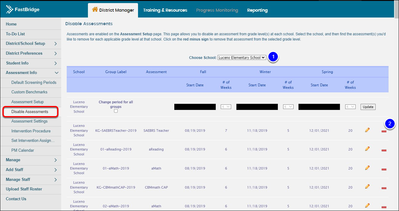Click the FastBridge logo
The width and height of the screenshot is (399, 211).
(22, 10)
